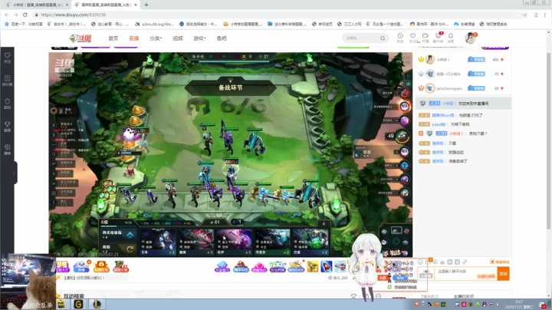Open the NVIDIA tray icon
Viewport: 552px width, 310px height.
coord(443,305)
